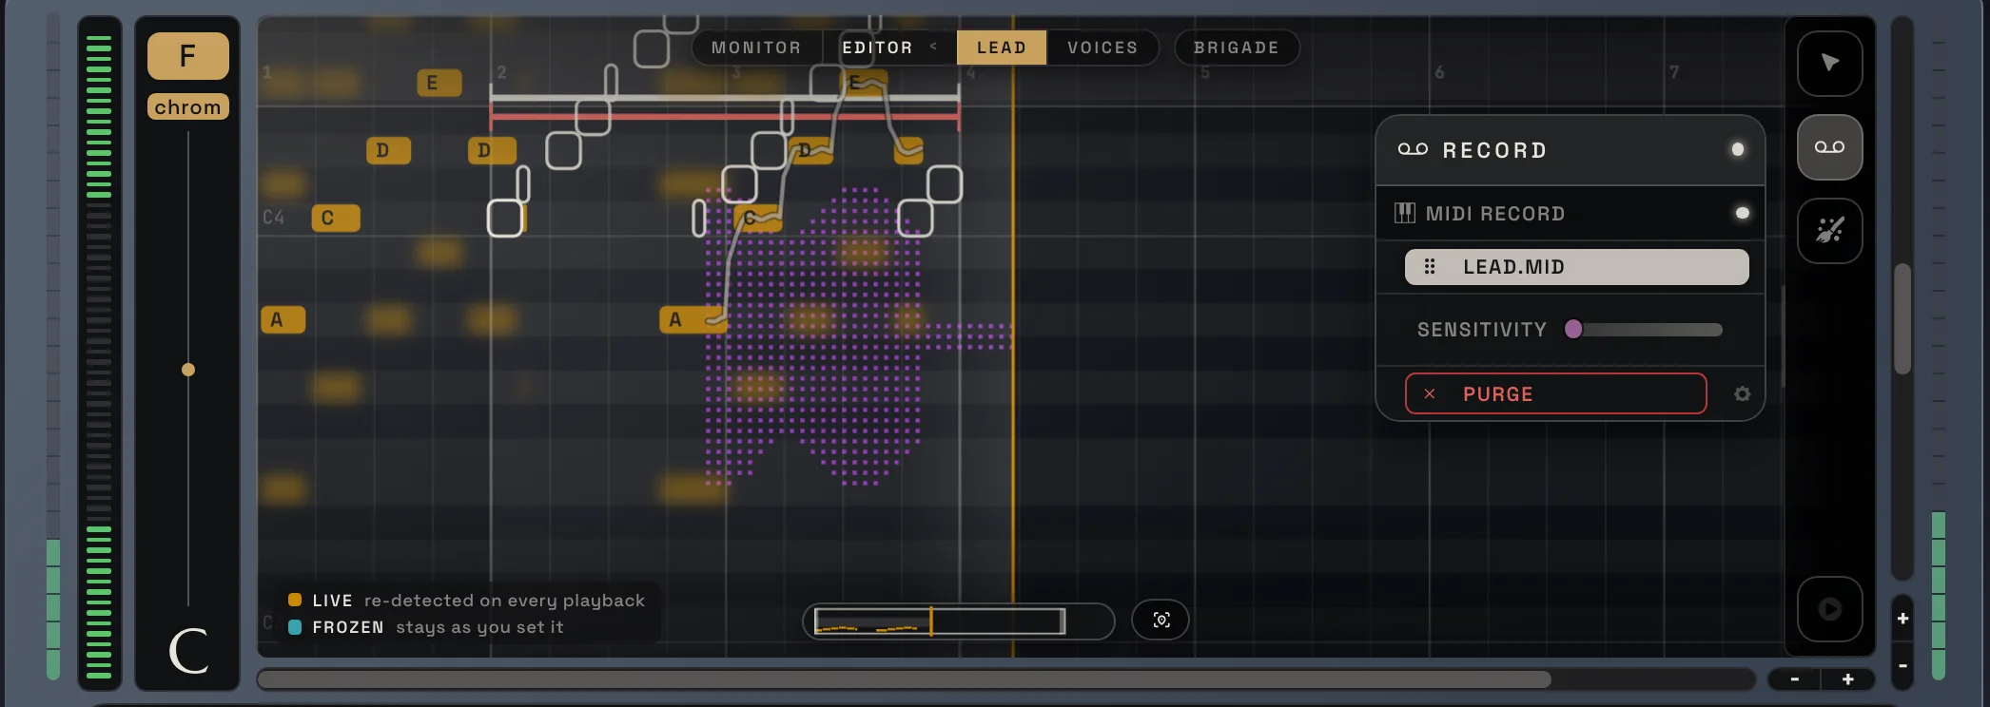
Task: Click horizontal zoom plus button
Action: pos(1847,679)
